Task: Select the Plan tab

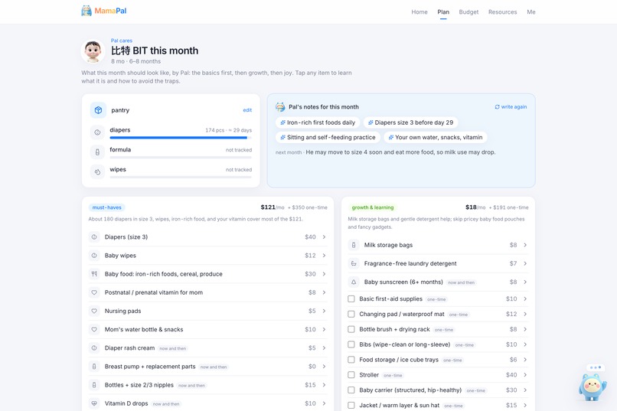Action: 443,11
